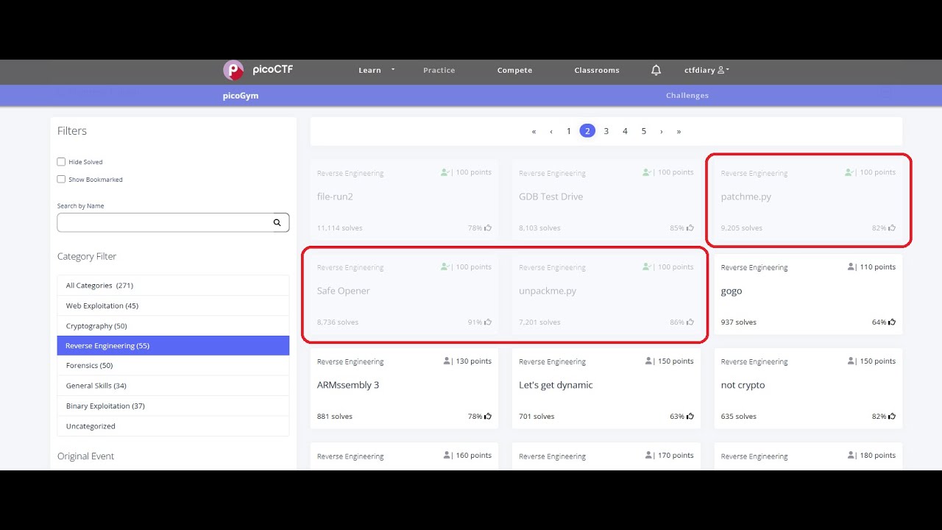The width and height of the screenshot is (942, 530).
Task: Go to previous page with ‹ button
Action: click(551, 131)
